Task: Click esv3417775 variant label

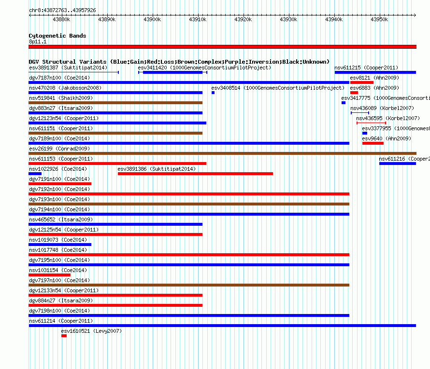Action: click(x=385, y=98)
